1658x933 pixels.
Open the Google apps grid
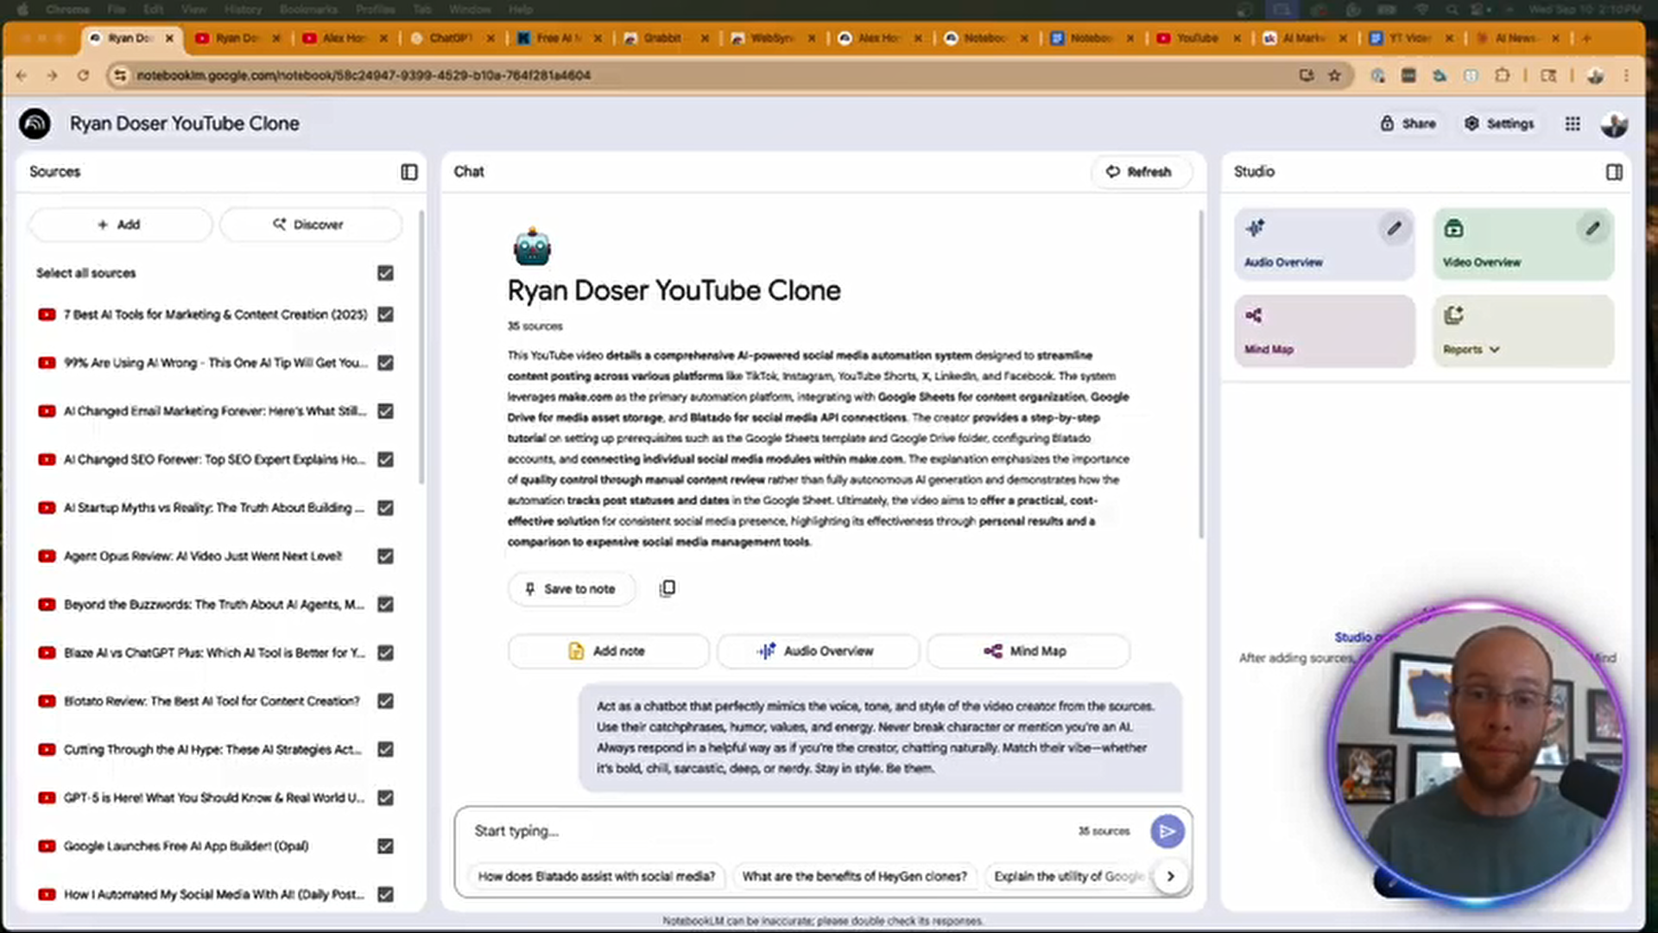[x=1573, y=124]
